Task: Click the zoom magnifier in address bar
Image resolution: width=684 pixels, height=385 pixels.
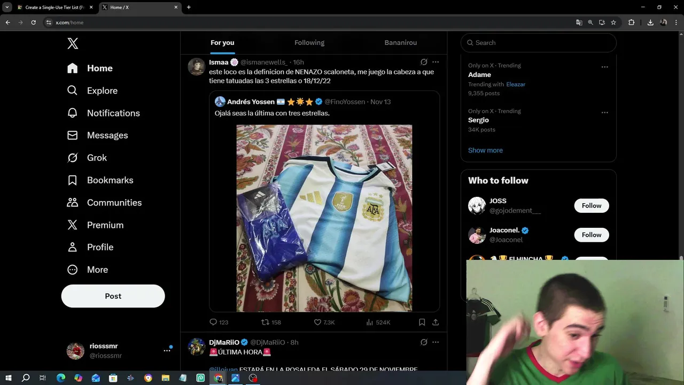Action: pos(590,22)
